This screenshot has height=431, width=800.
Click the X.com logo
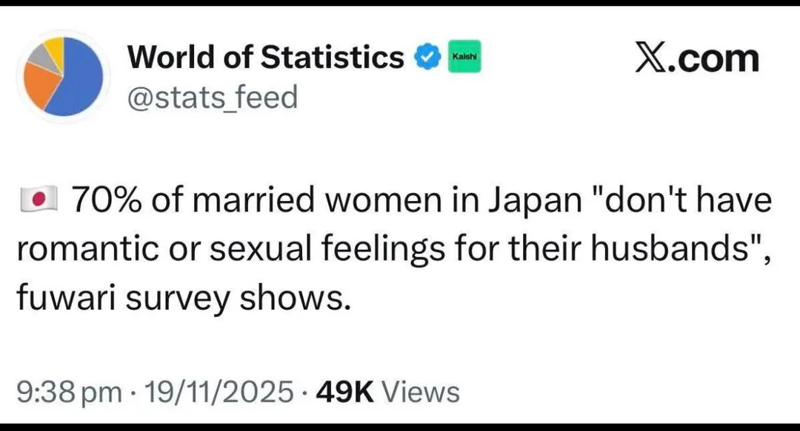697,58
